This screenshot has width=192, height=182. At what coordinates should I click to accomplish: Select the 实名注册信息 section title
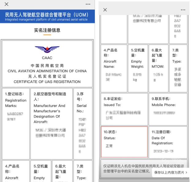[x=47, y=30]
